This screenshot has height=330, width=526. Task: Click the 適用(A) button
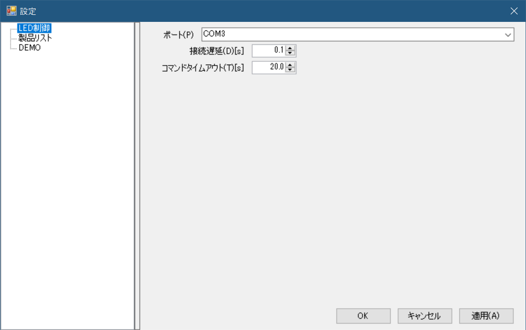pyautogui.click(x=486, y=316)
